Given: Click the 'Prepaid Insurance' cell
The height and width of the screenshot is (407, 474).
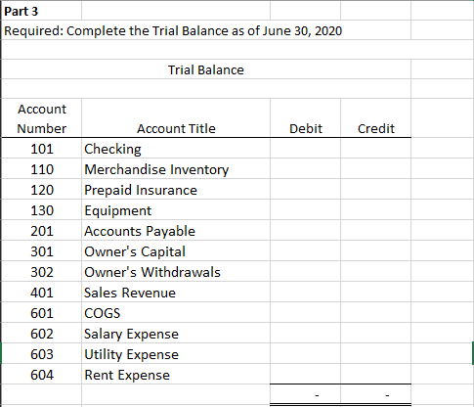Looking at the screenshot, I should click(176, 190).
